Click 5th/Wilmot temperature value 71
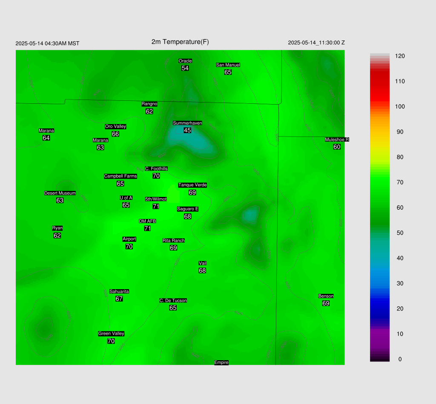This screenshot has width=436, height=404. click(156, 207)
